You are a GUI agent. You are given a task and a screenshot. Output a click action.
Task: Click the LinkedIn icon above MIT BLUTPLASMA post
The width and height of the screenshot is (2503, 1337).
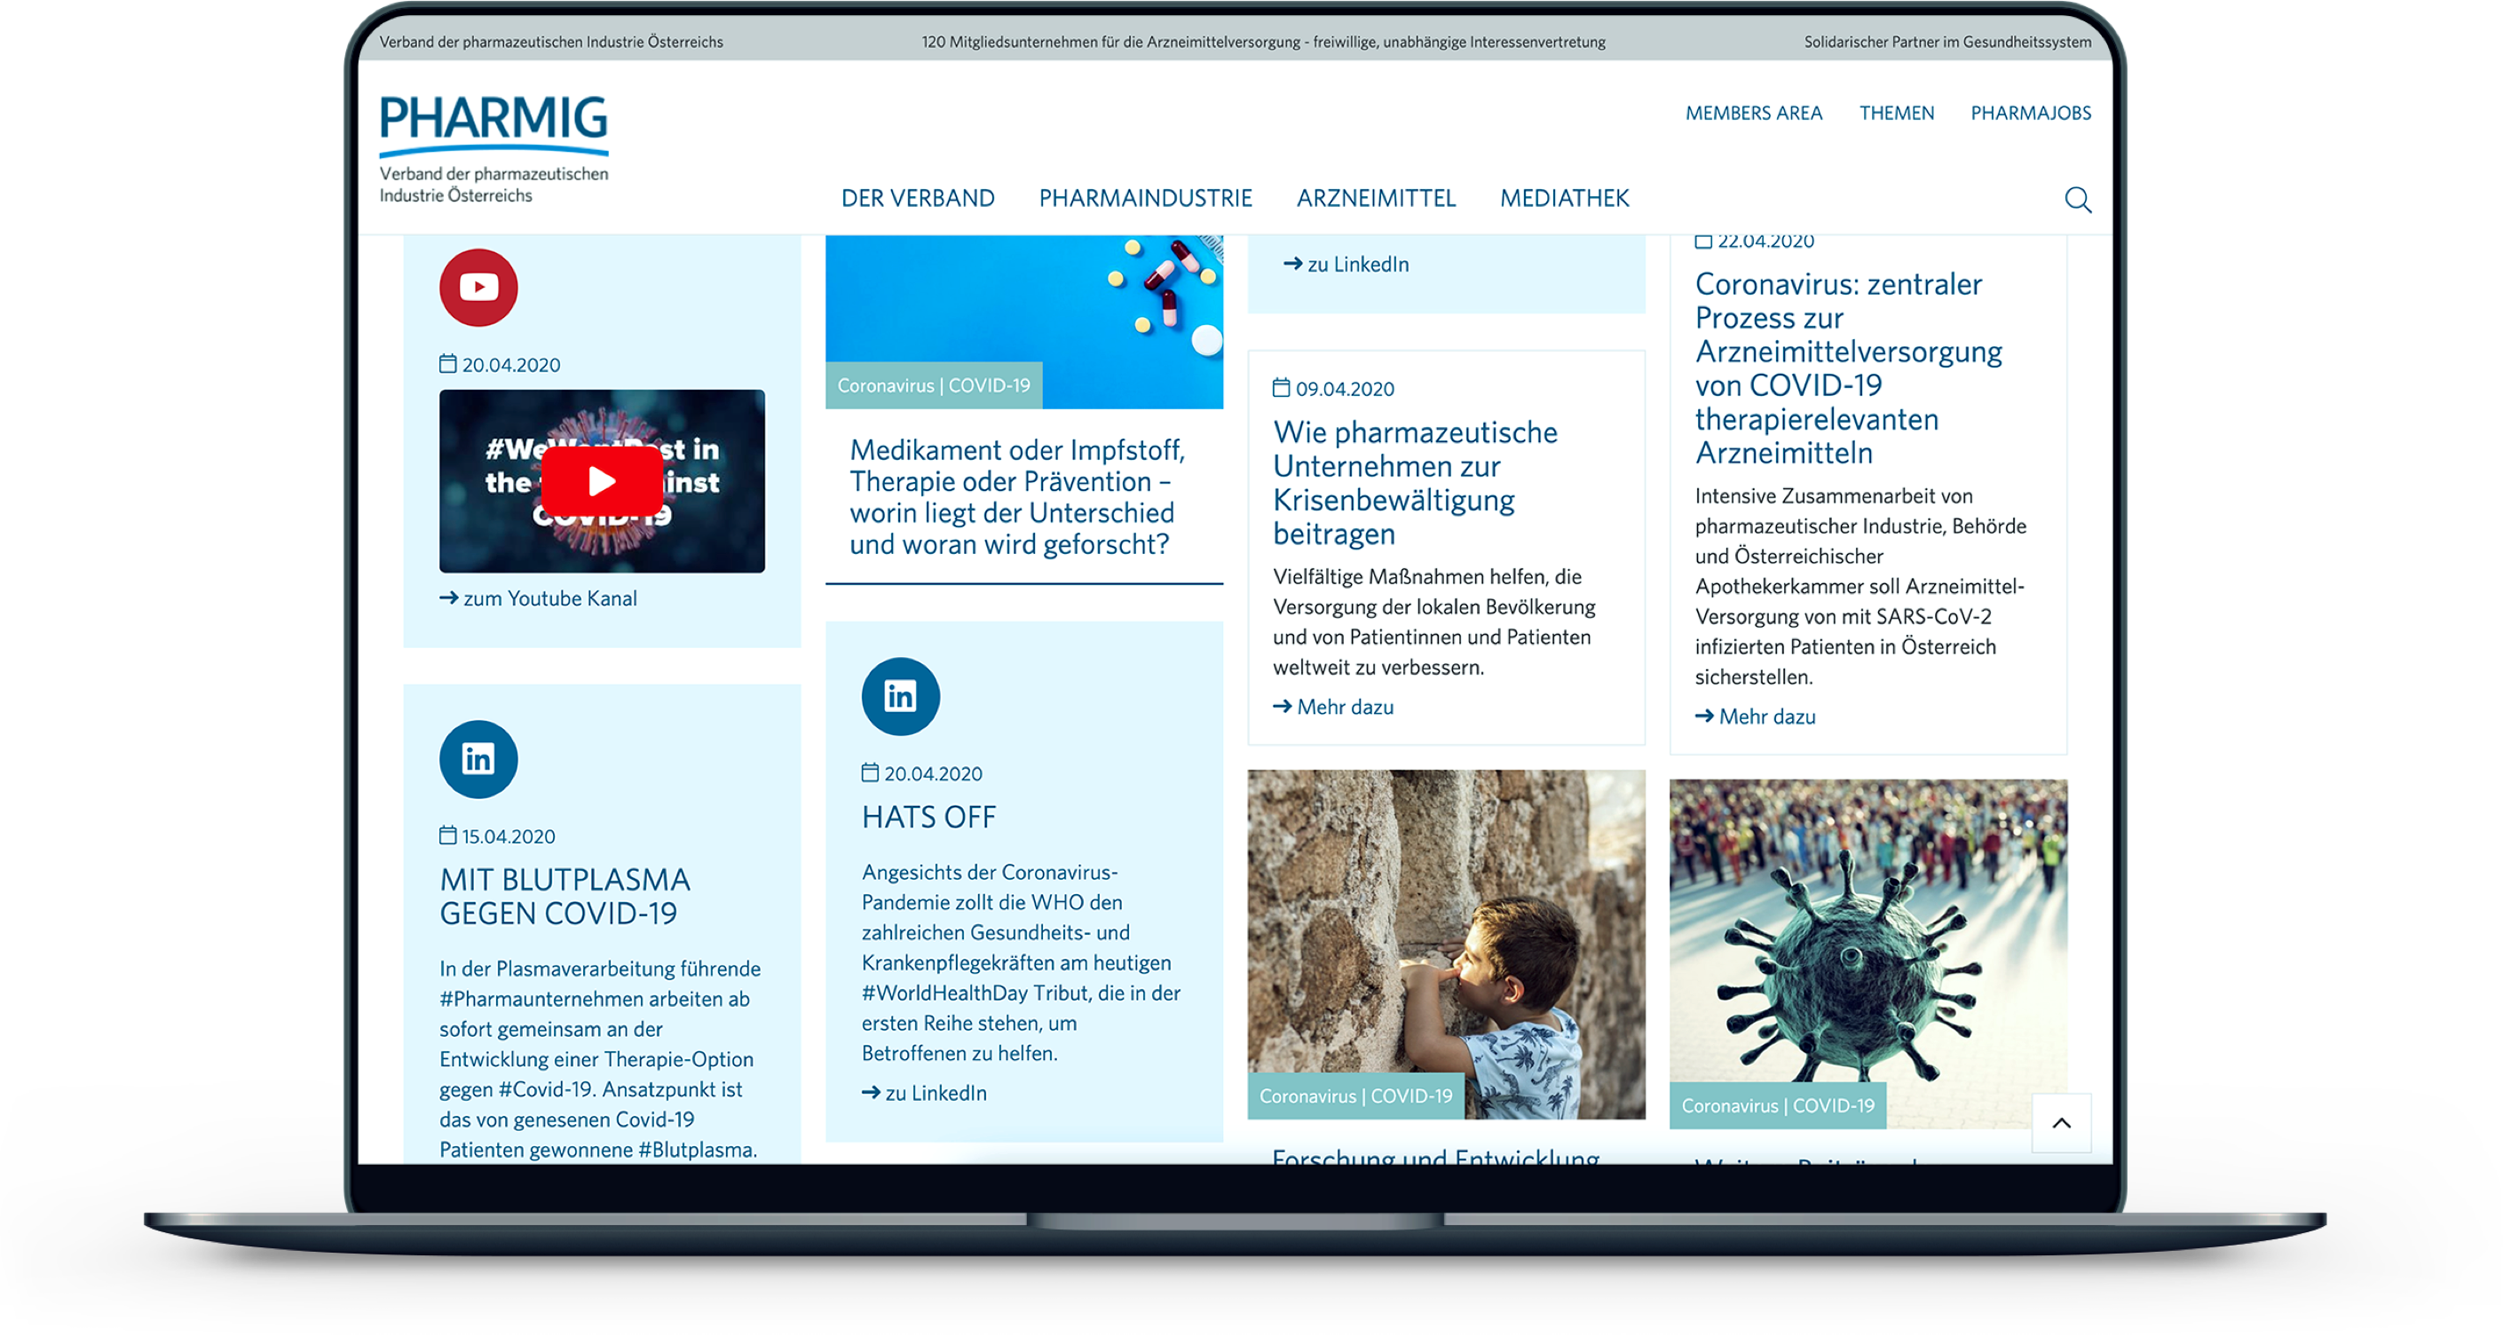[x=478, y=759]
